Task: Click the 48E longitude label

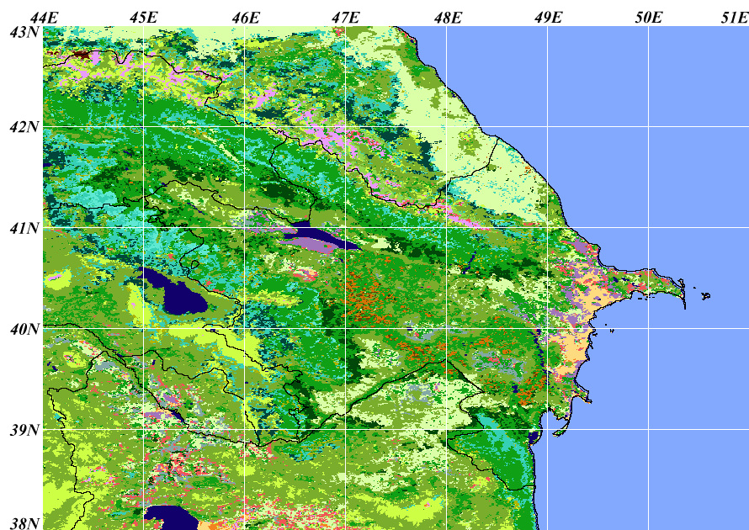Action: pyautogui.click(x=448, y=18)
